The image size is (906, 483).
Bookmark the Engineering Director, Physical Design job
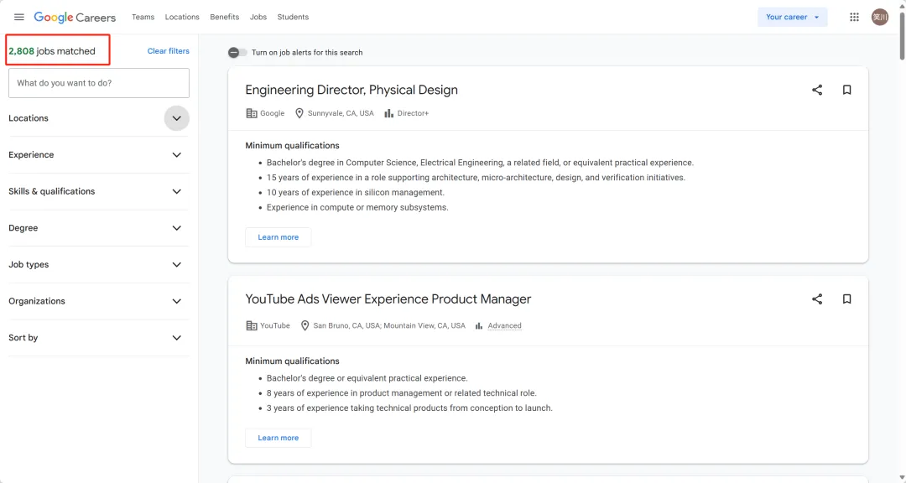point(846,90)
